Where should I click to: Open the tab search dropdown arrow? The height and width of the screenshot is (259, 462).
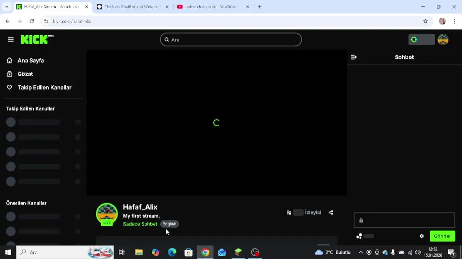click(x=6, y=6)
